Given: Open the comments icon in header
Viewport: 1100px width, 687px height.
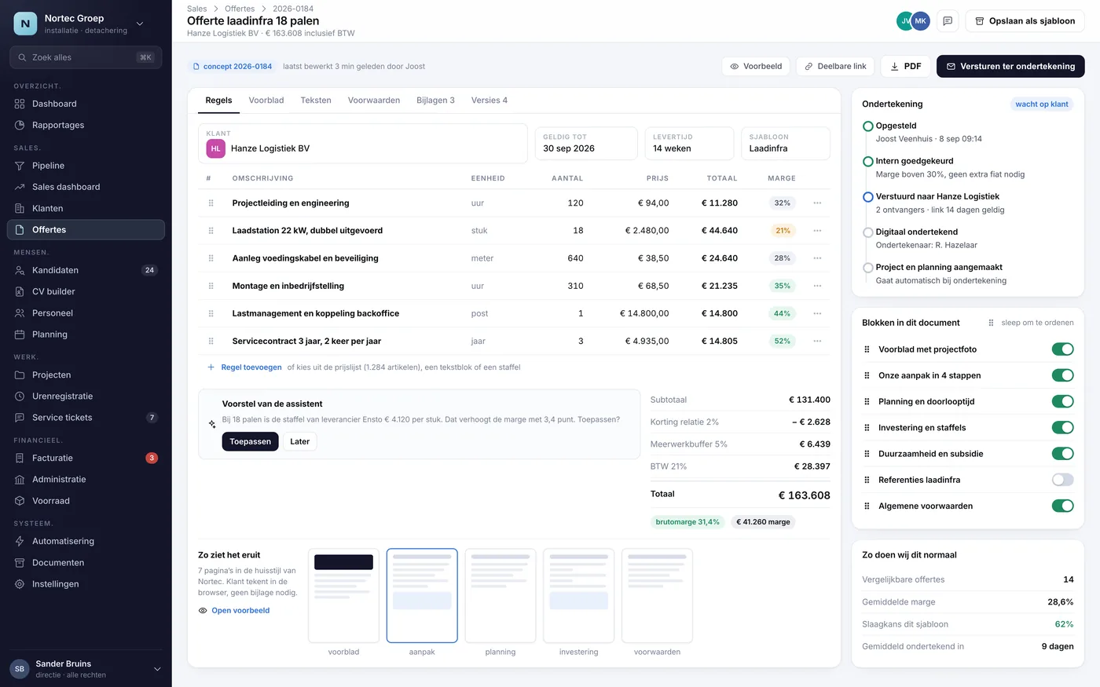Looking at the screenshot, I should click(x=948, y=21).
